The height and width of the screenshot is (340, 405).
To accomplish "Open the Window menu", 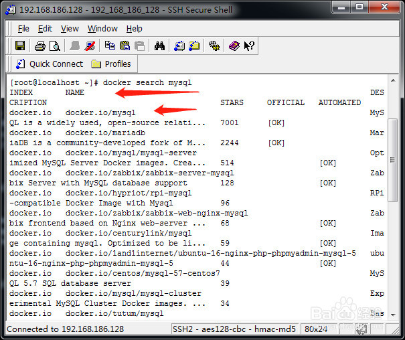I will coord(102,29).
